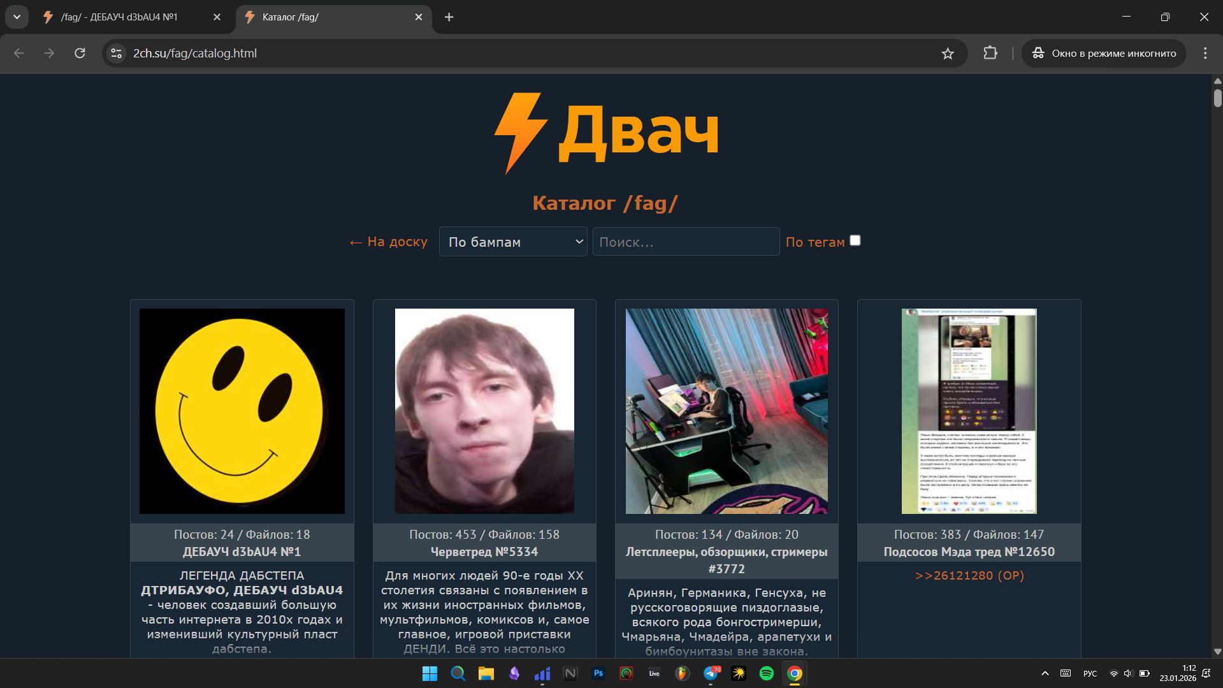The height and width of the screenshot is (688, 1223).
Task: Click the 'Постов: 453 / Файлов: 158' text
Action: pos(484,534)
